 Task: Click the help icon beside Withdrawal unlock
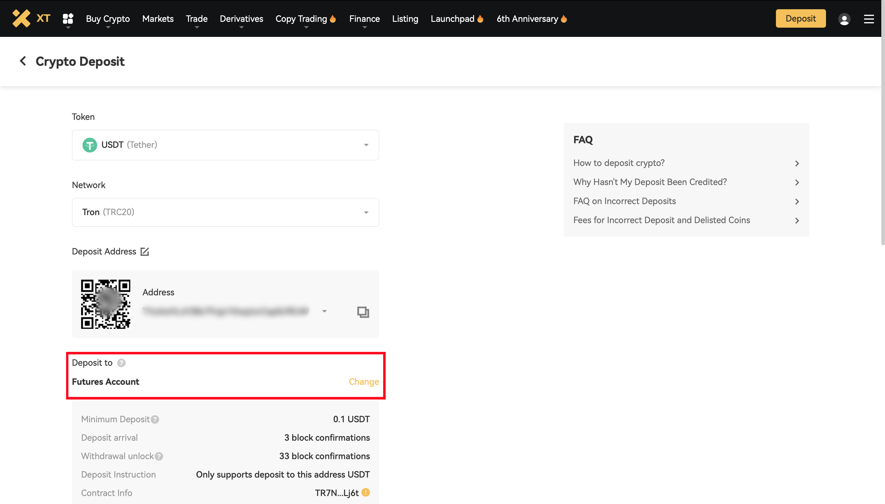click(x=159, y=456)
